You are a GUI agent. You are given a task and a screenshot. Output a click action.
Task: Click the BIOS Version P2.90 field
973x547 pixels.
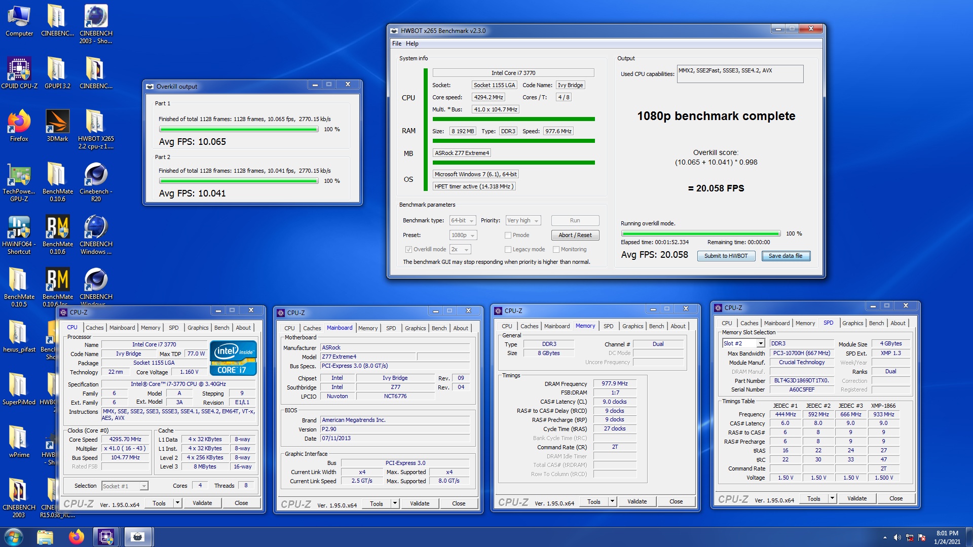[x=395, y=429]
